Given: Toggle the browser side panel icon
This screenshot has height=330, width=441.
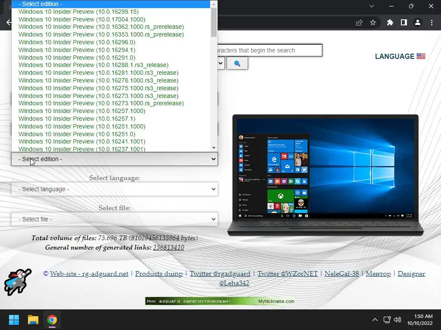Looking at the screenshot, I should pyautogui.click(x=404, y=22).
